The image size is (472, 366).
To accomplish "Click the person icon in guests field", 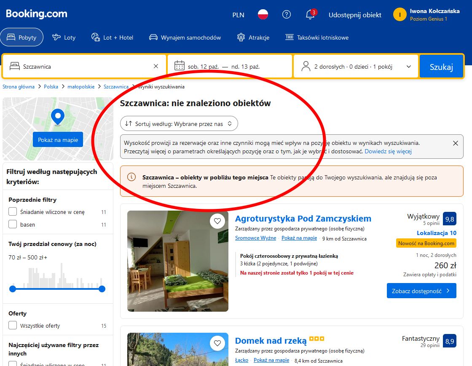I will click(x=306, y=66).
